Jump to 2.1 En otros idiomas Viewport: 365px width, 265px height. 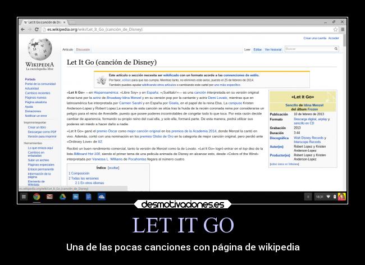pyautogui.click(x=89, y=183)
